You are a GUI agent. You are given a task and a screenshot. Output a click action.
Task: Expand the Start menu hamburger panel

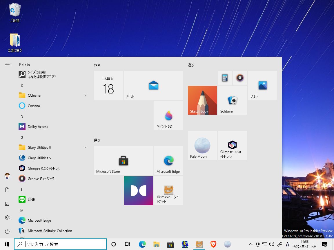click(7, 65)
